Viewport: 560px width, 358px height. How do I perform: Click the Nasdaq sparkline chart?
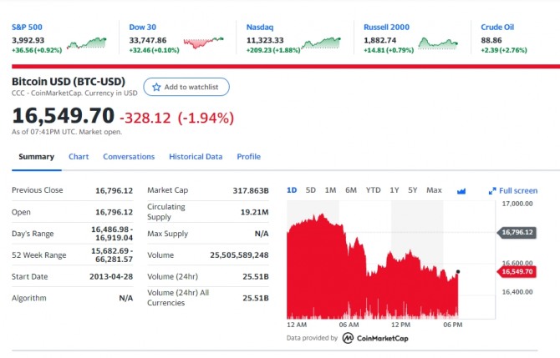tap(322, 43)
